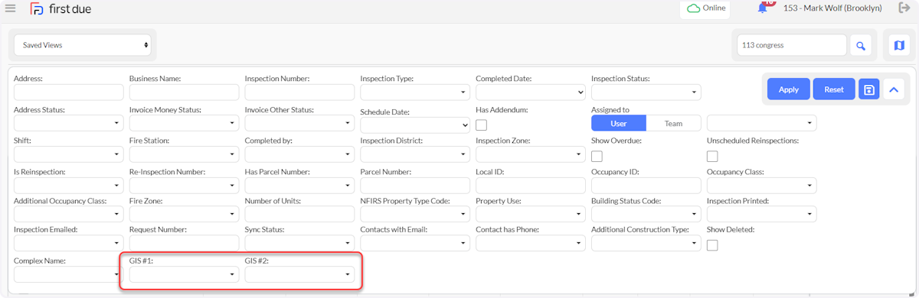The image size is (919, 298).
Task: Check Unscheduled Reinspections box
Action: [x=713, y=156]
